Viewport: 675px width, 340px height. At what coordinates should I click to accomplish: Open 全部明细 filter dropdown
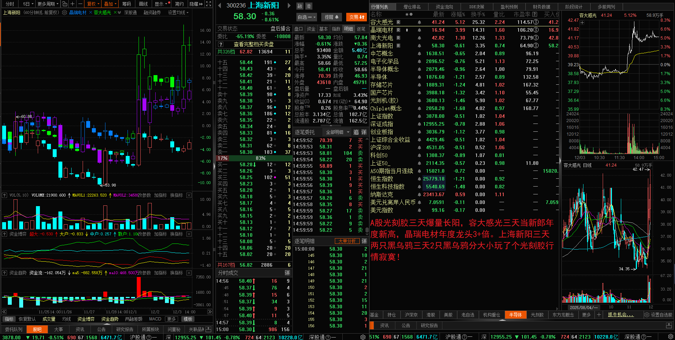(337, 132)
